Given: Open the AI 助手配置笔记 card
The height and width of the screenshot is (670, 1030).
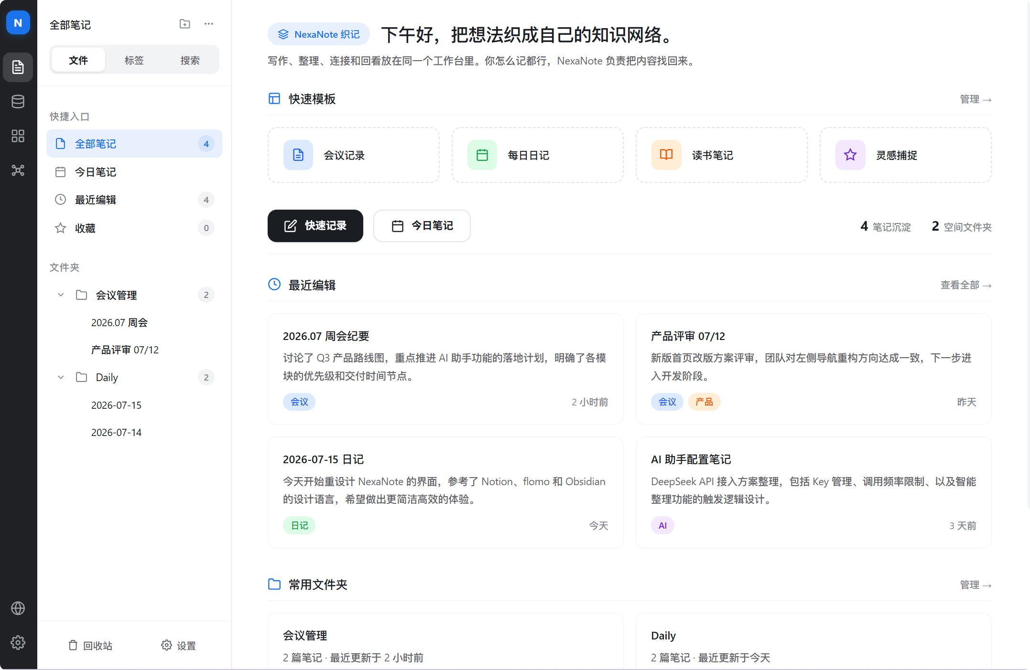Looking at the screenshot, I should pos(813,492).
